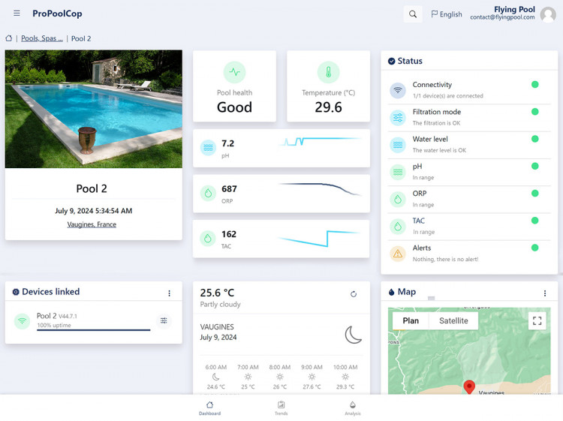Viewport: 563px width, 421px height.
Task: Open the English language selector
Action: click(x=447, y=14)
